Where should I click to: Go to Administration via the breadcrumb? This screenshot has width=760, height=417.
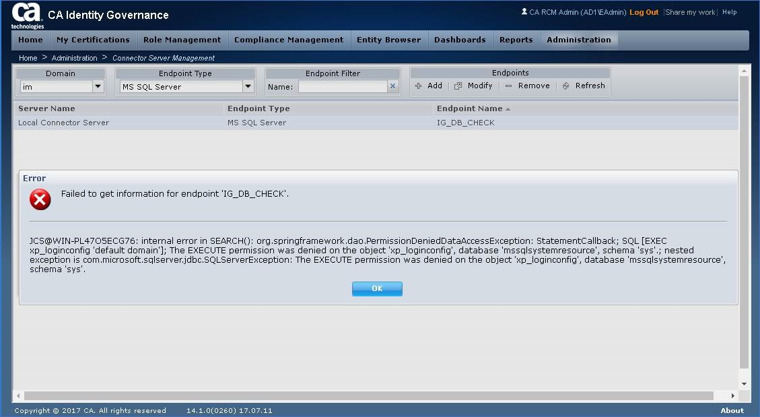coord(74,58)
